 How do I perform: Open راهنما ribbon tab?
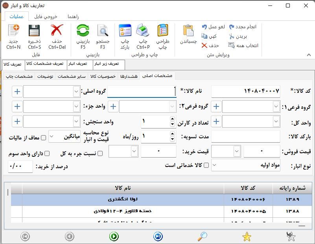[x=73, y=17]
